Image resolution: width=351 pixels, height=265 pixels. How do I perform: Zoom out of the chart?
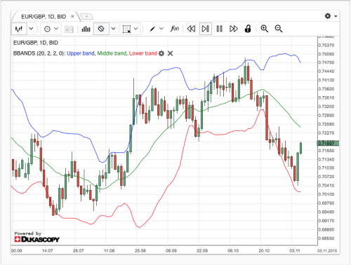[x=279, y=29]
